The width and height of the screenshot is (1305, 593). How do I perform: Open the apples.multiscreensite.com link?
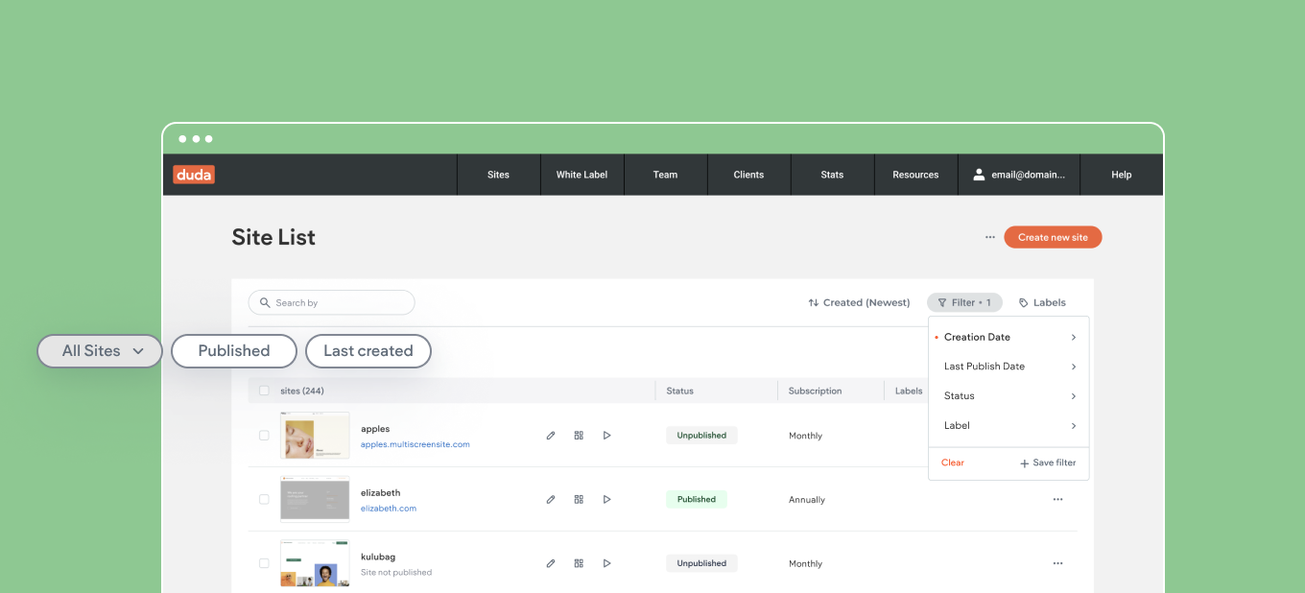pos(415,444)
